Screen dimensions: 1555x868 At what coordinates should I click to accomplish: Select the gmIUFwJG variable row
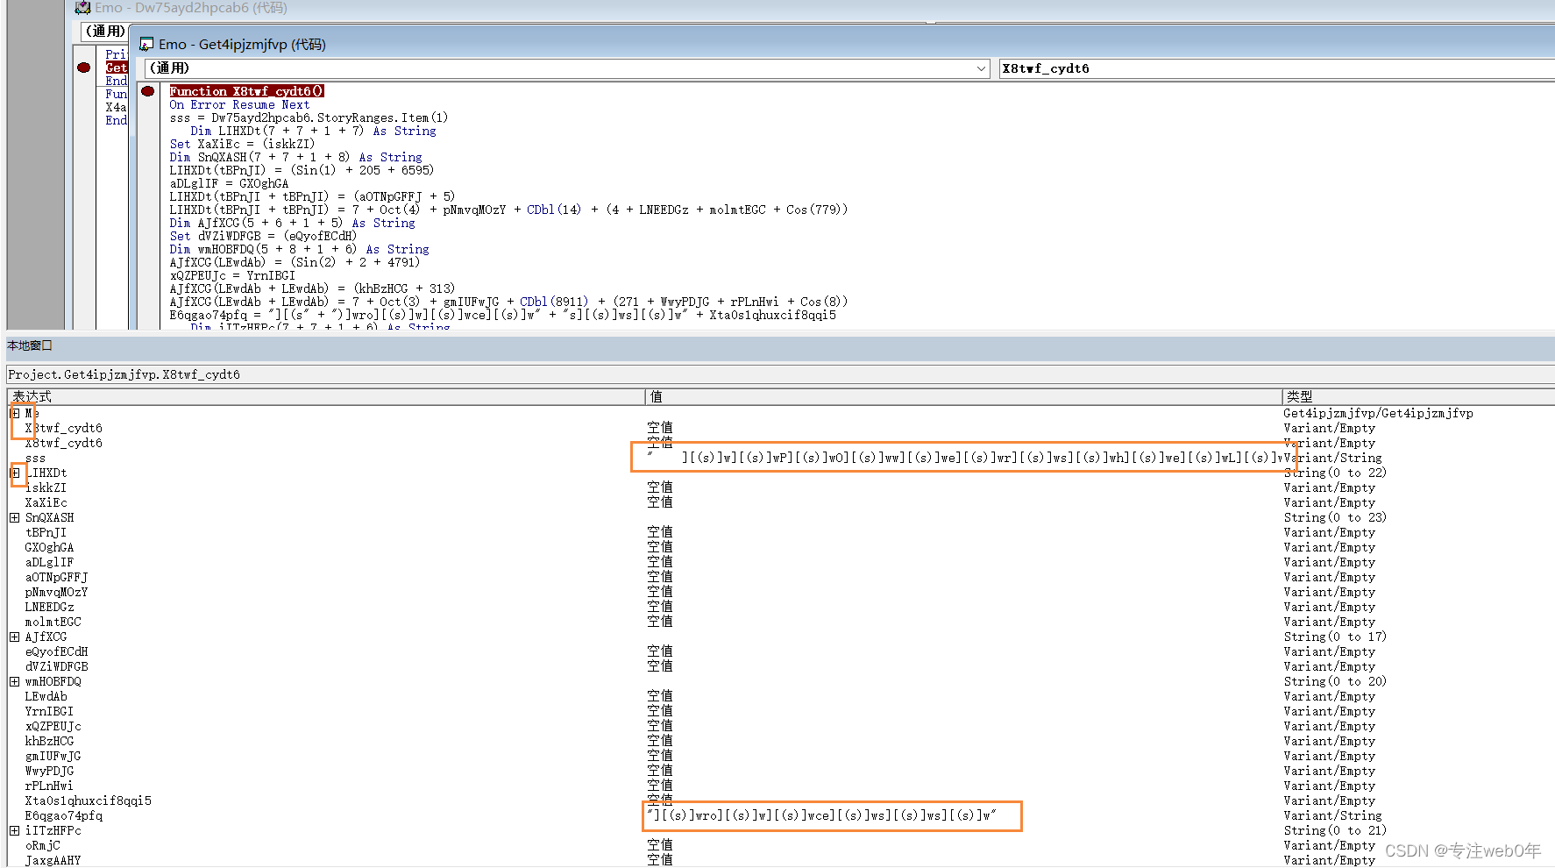click(x=781, y=756)
